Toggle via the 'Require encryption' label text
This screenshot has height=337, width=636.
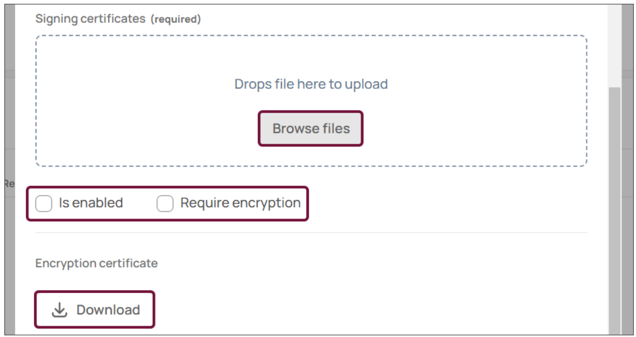pyautogui.click(x=241, y=202)
